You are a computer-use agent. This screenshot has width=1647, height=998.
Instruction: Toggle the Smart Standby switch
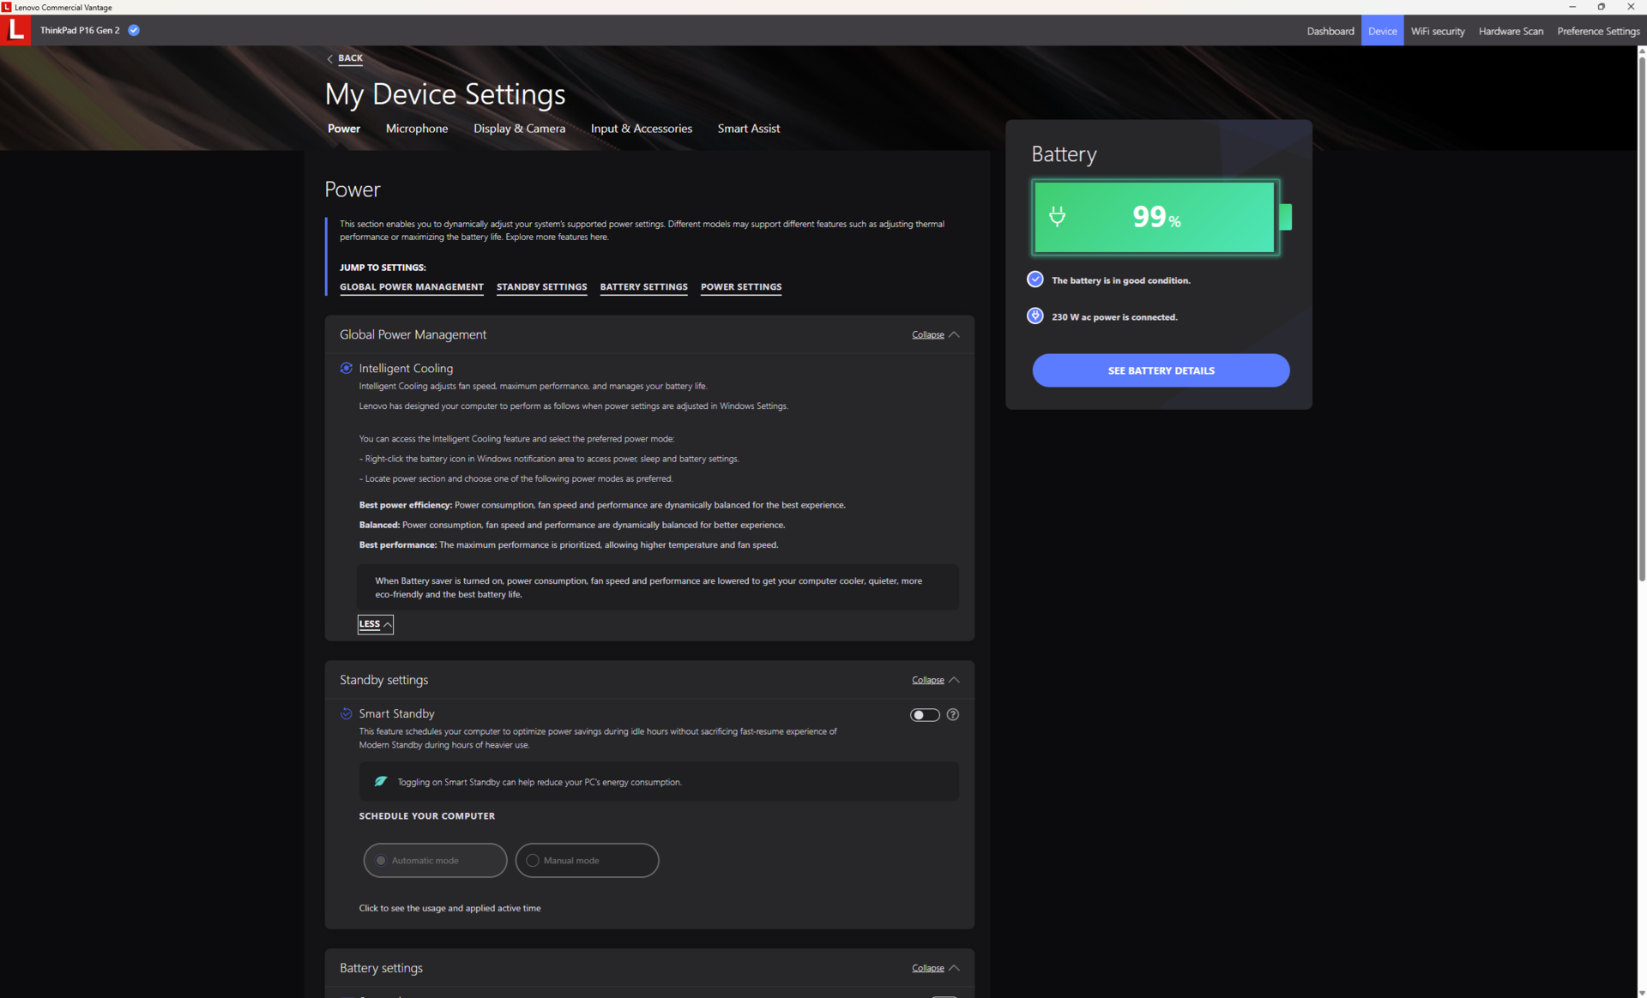(925, 714)
